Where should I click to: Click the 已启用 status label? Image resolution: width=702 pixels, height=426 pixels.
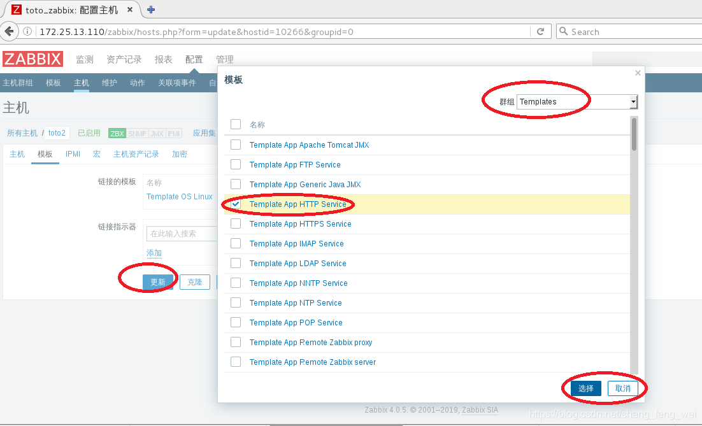89,133
